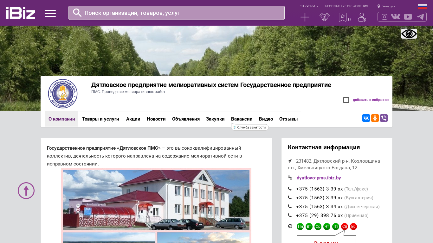The image size is (433, 243).
Task: Switch to the 'О компании' tab
Action: pos(62,119)
